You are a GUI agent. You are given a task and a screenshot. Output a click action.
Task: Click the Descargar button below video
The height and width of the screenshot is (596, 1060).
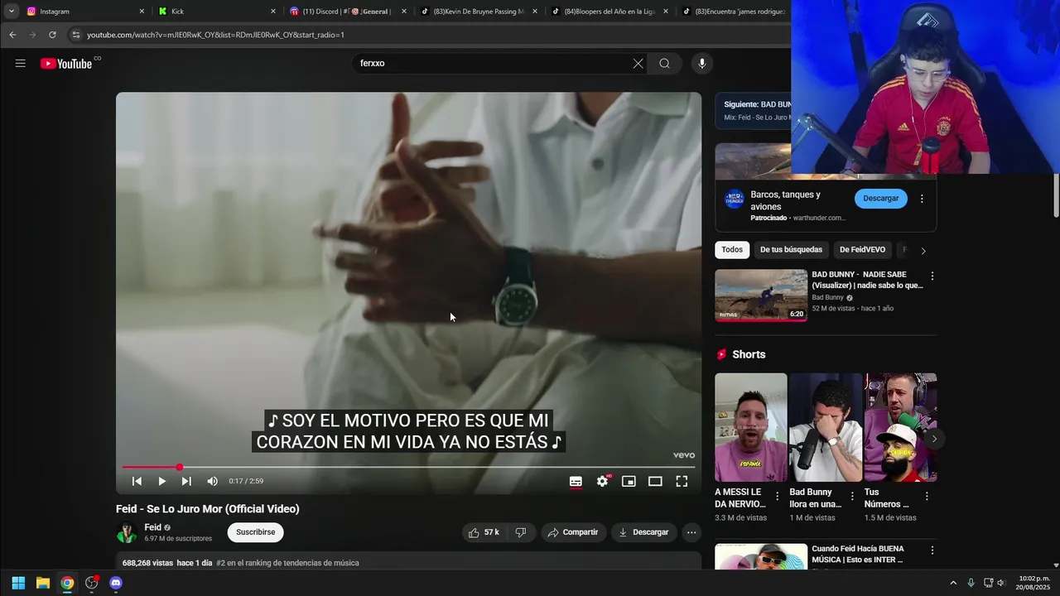click(x=643, y=532)
